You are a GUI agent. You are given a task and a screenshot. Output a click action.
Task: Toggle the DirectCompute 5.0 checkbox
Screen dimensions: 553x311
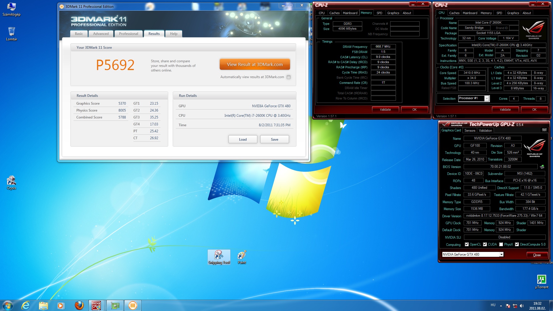(x=517, y=244)
